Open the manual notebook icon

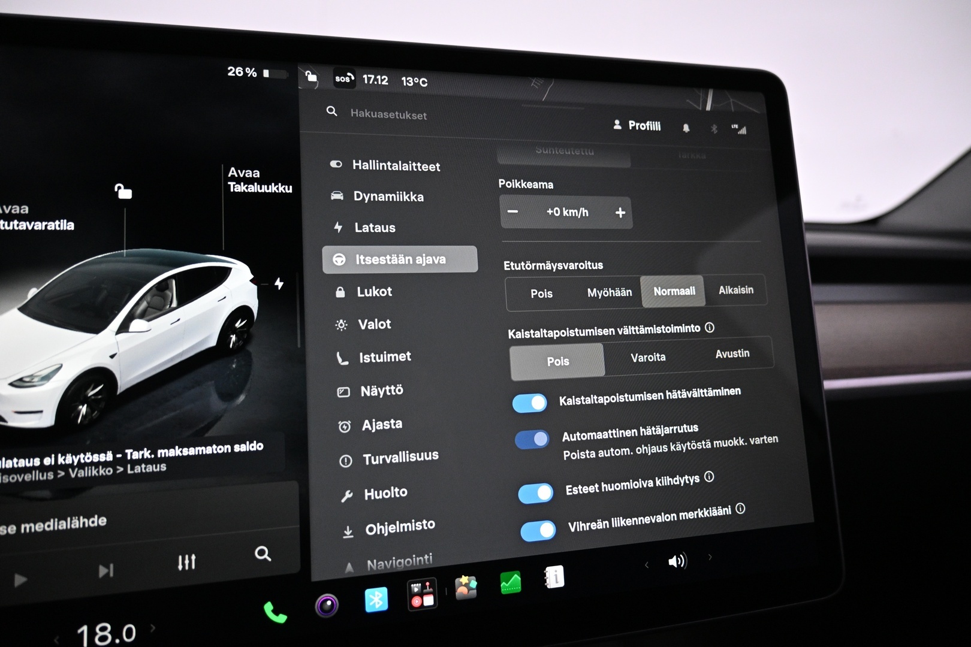(554, 577)
